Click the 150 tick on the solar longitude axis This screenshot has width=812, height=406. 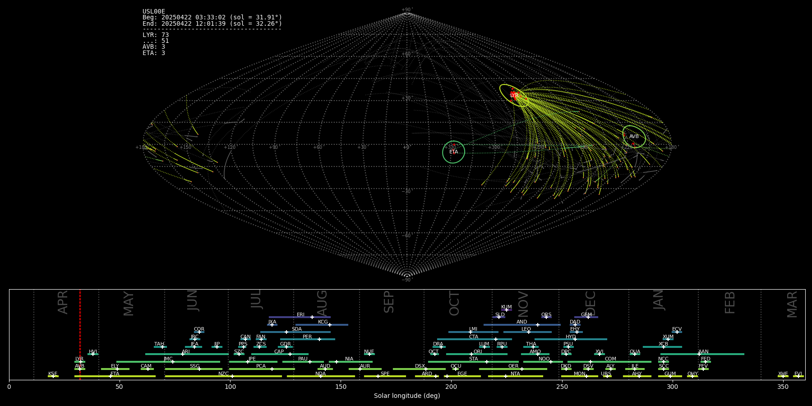(341, 387)
